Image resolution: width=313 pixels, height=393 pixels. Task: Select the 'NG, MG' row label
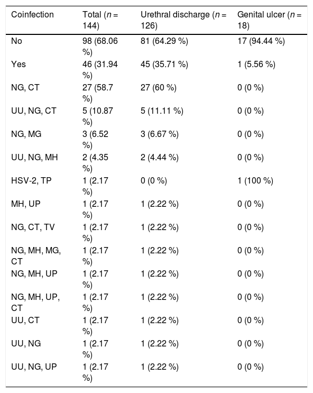coord(26,134)
